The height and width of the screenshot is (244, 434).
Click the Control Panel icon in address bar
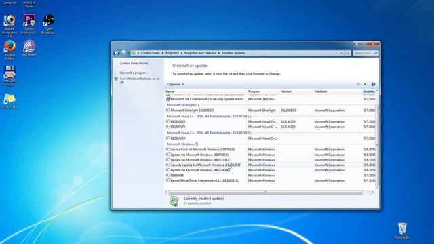pos(134,53)
